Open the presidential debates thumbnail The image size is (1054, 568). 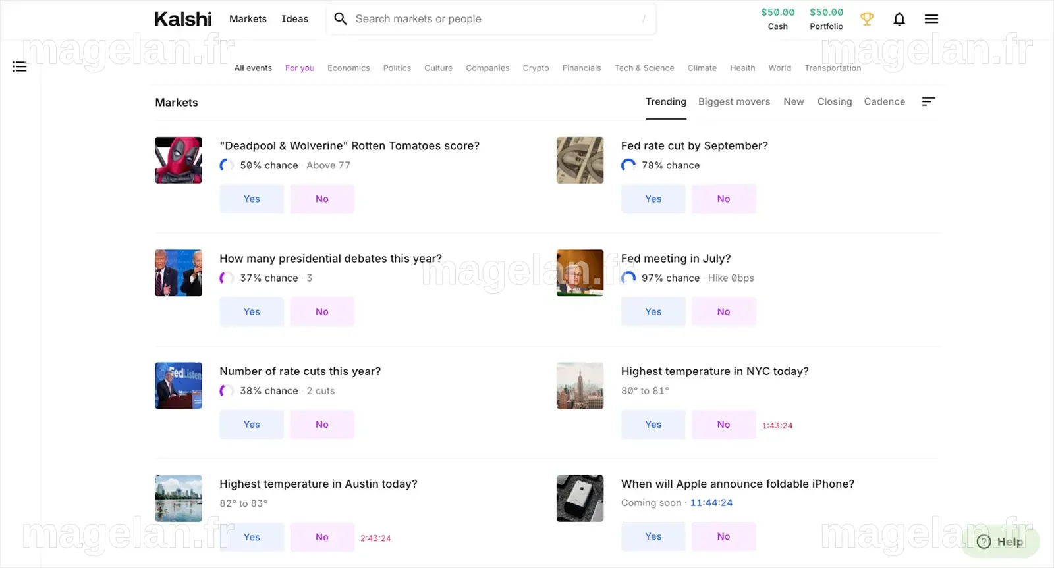point(179,272)
